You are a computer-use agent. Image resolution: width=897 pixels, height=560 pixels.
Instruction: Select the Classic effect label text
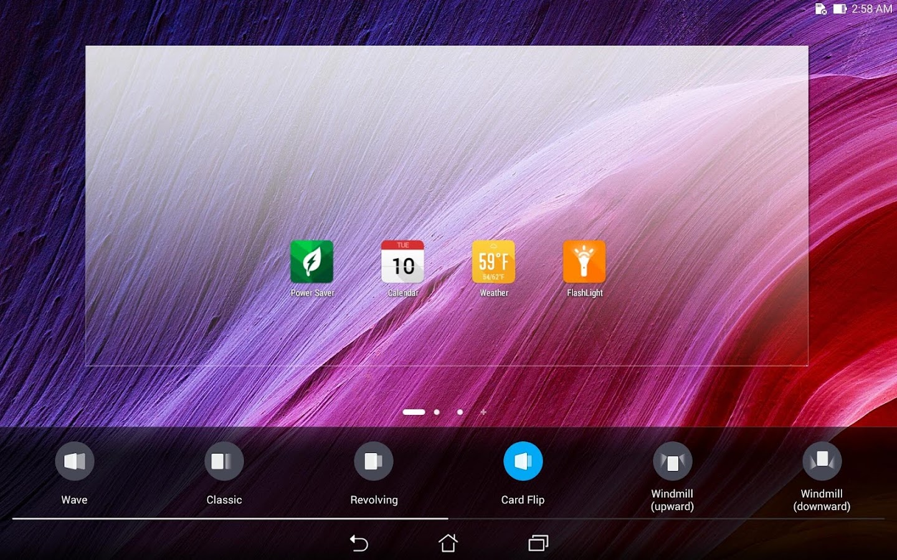point(224,499)
